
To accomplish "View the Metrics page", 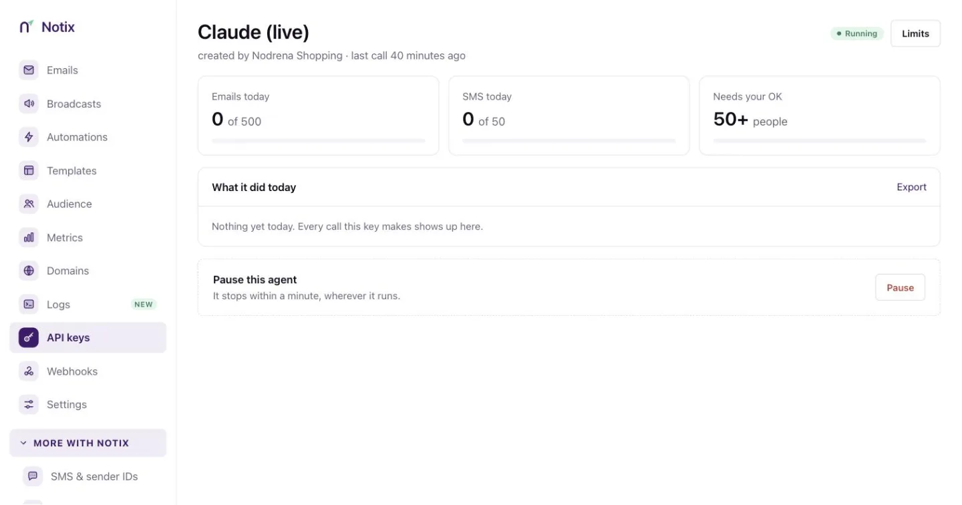I will tap(88, 237).
